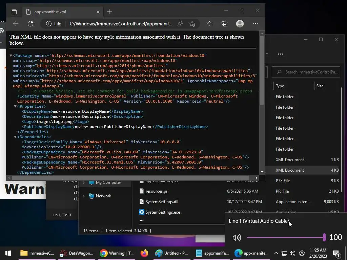Click Edge scrollbar down arrow
The image size is (347, 260).
(262, 172)
